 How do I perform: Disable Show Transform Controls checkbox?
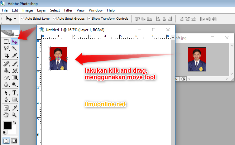pyautogui.click(x=89, y=19)
